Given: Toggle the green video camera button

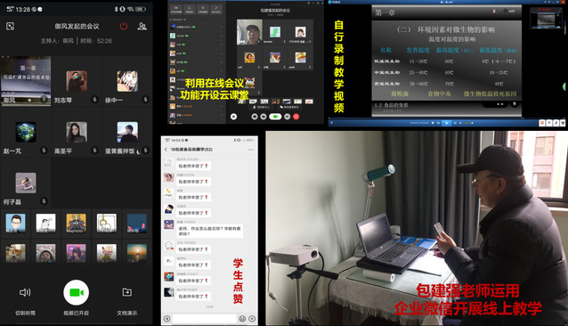Looking at the screenshot, I should (76, 292).
